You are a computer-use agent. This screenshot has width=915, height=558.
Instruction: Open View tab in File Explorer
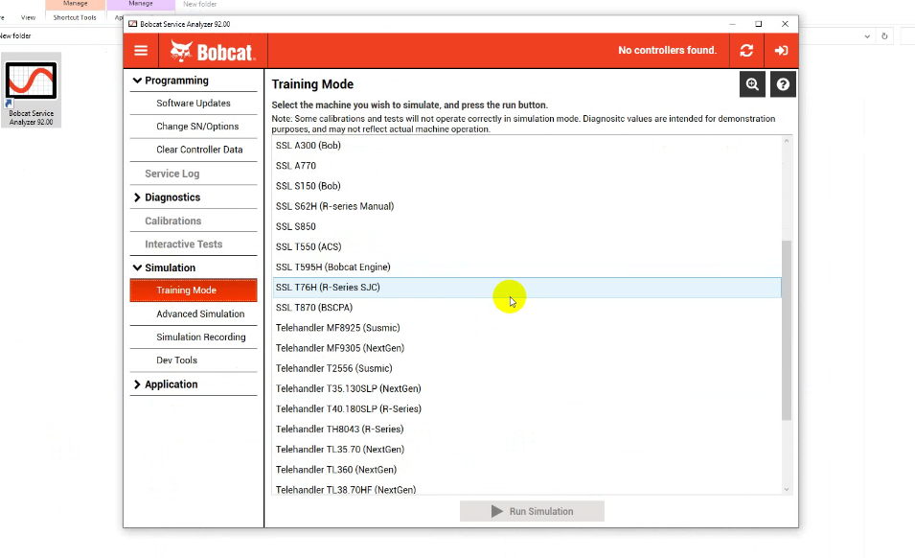(x=28, y=17)
